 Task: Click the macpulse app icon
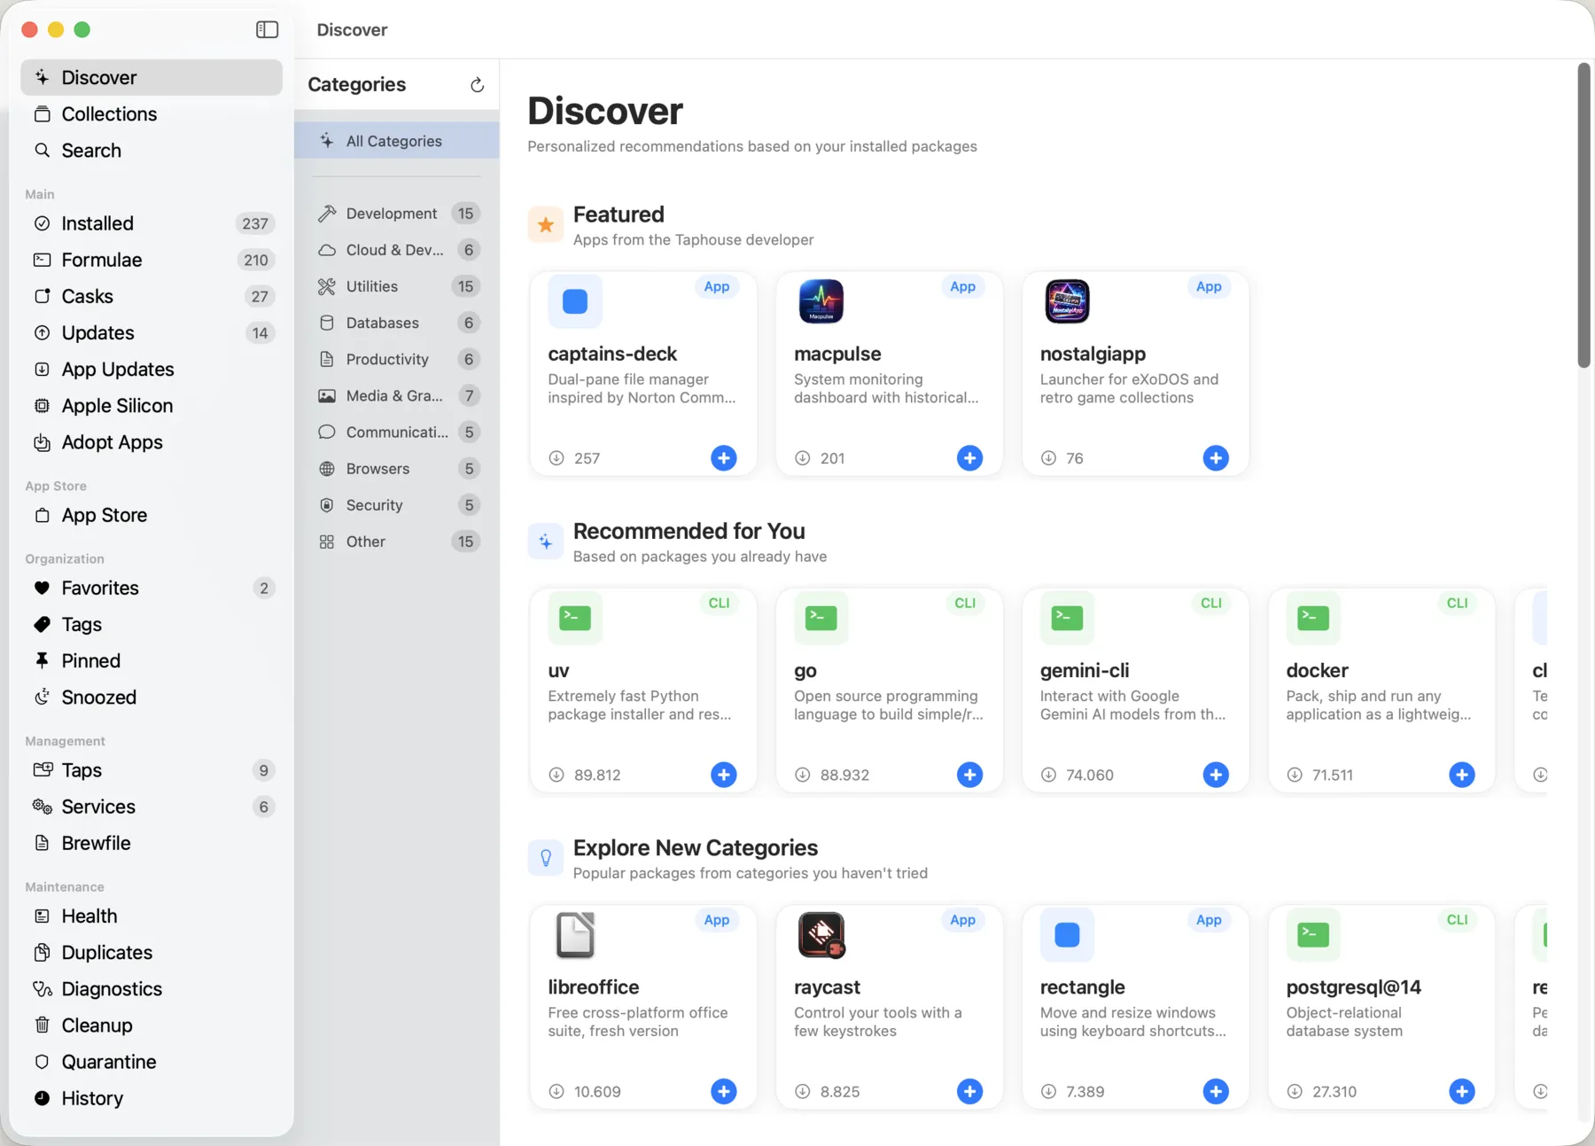[821, 301]
